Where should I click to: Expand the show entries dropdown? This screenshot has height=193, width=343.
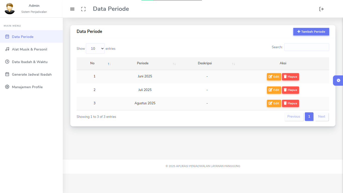point(95,49)
